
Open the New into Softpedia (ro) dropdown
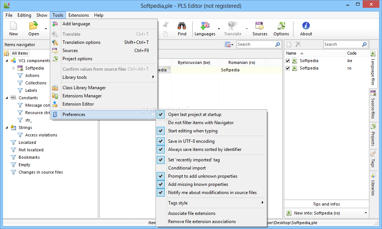(366, 213)
